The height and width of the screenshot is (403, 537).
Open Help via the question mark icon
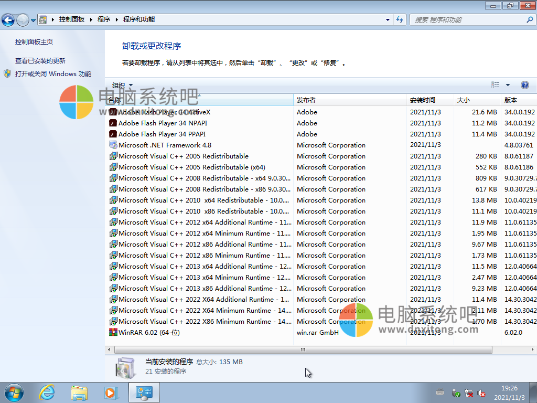[525, 84]
